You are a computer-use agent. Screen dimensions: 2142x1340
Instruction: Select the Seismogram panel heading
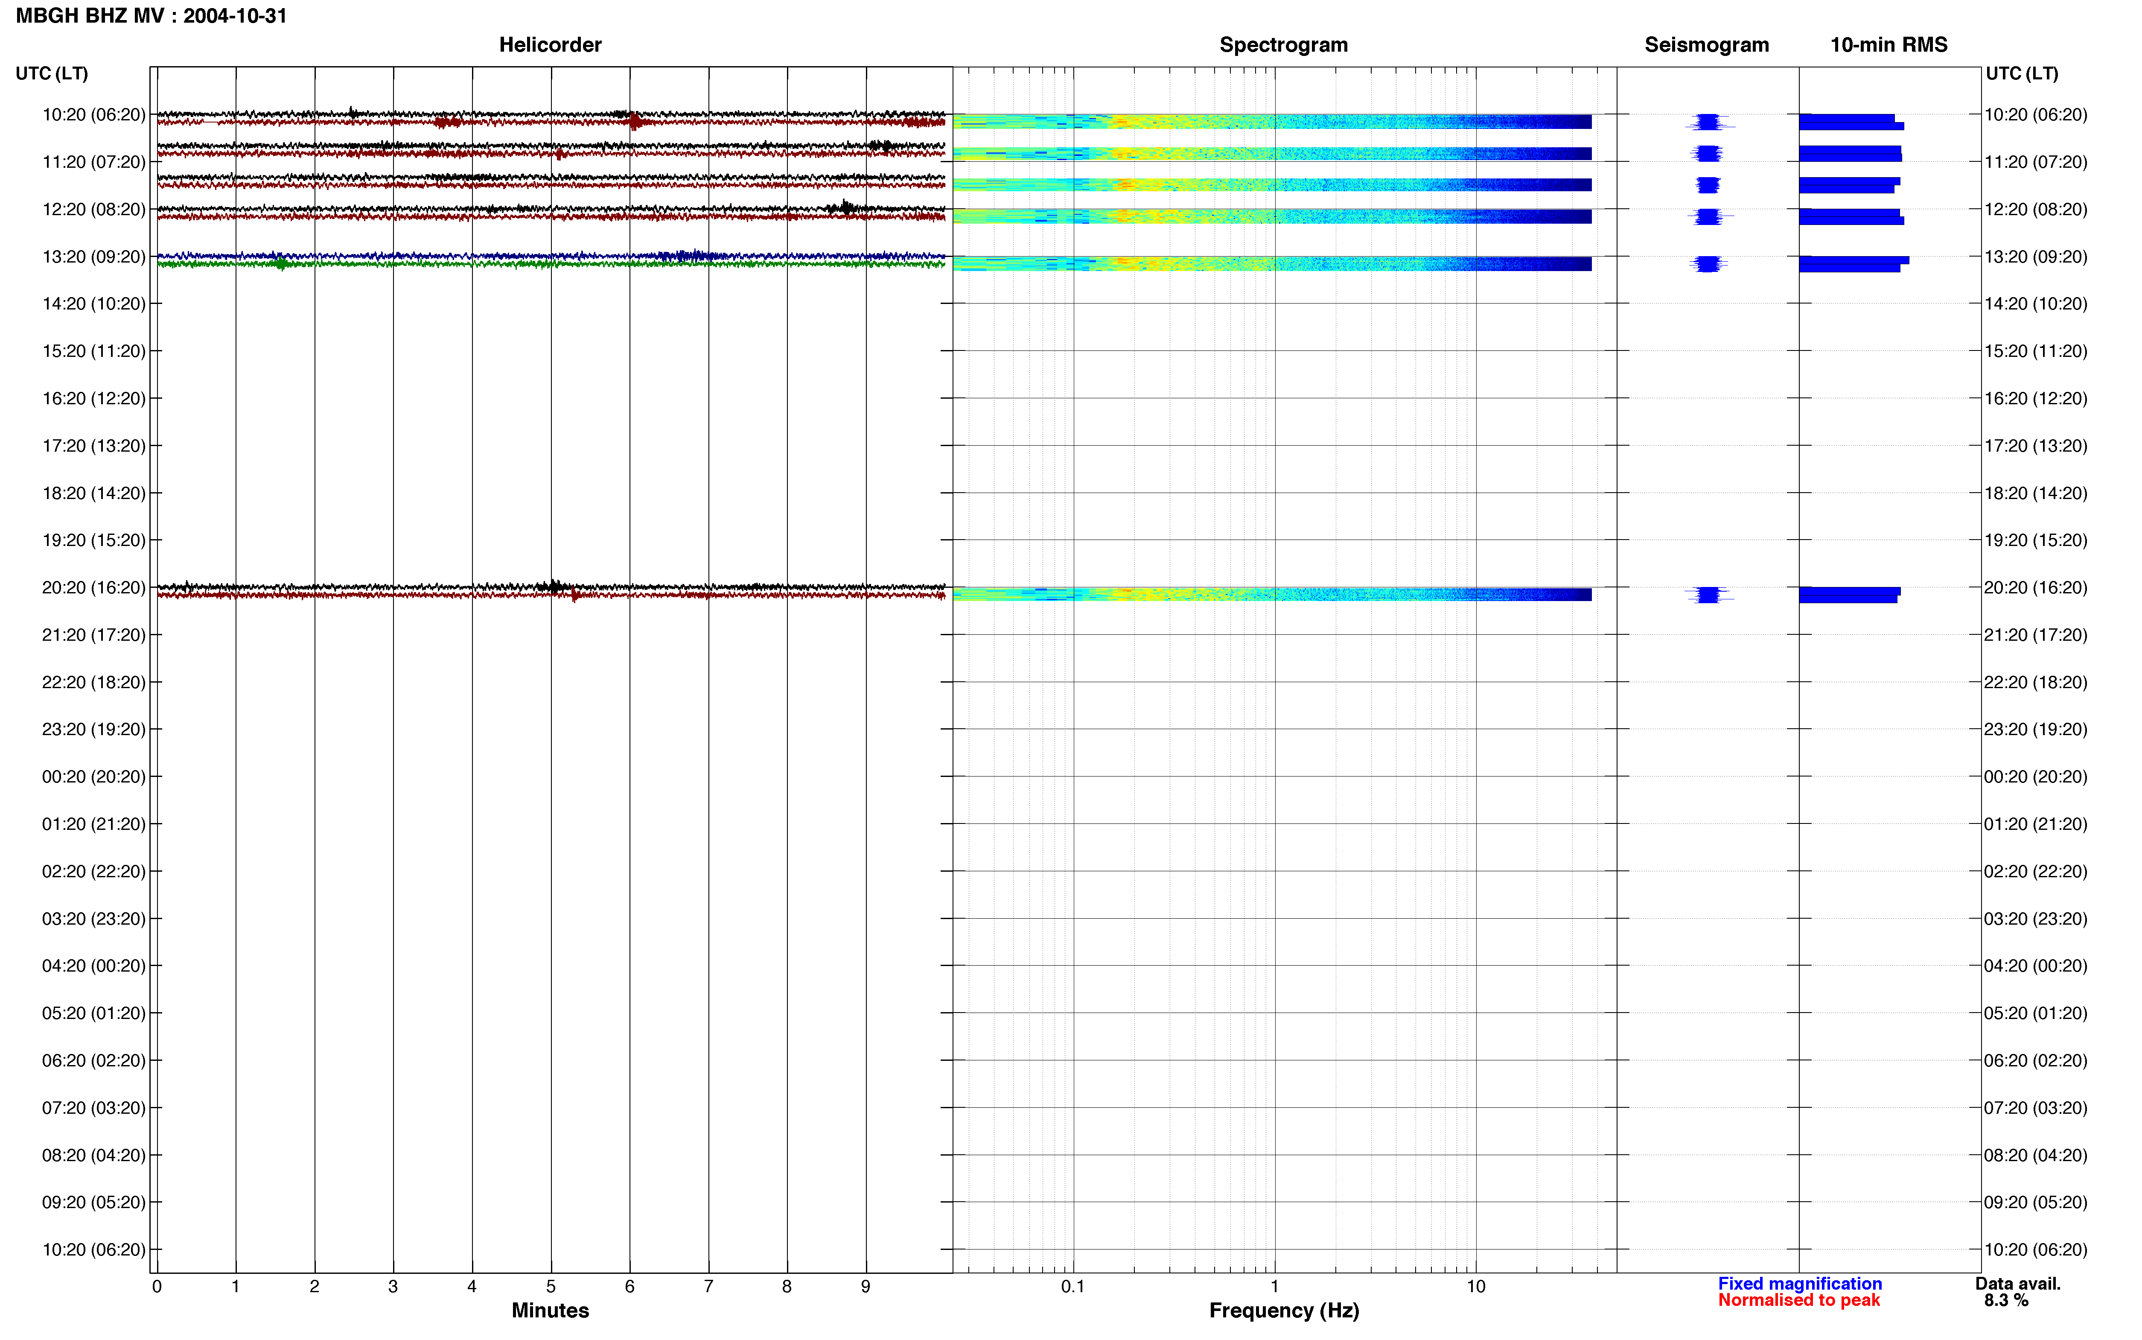(1706, 45)
